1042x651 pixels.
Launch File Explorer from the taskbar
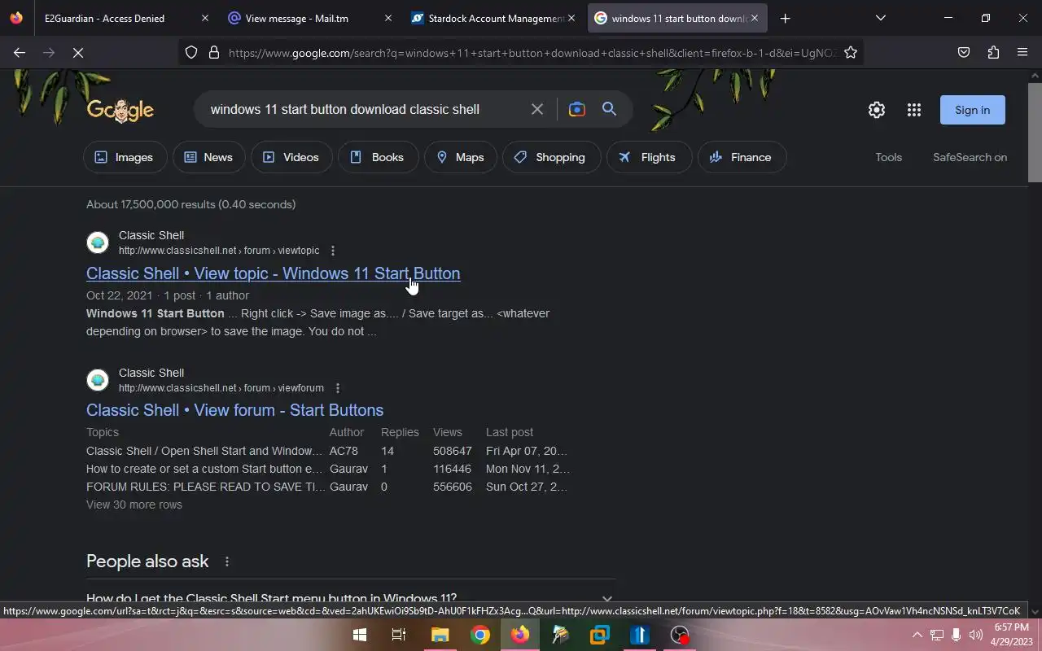pyautogui.click(x=440, y=635)
